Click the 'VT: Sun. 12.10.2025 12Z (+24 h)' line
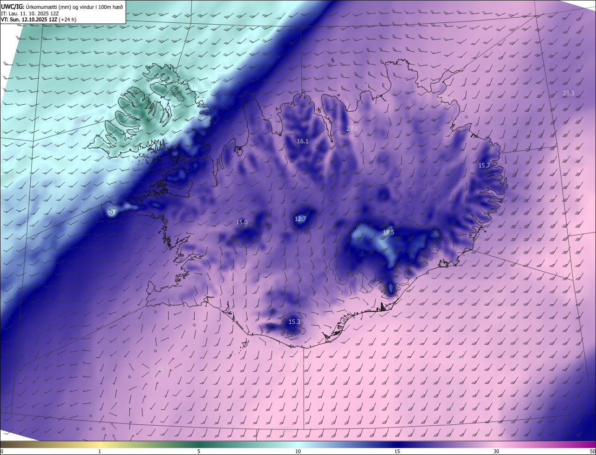The width and height of the screenshot is (596, 455). click(x=39, y=20)
